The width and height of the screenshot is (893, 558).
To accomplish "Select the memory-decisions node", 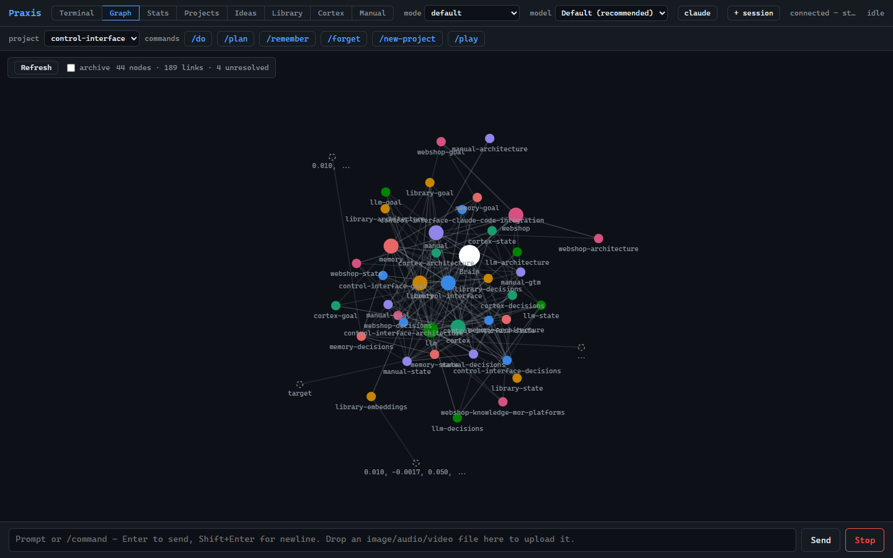I will [x=362, y=336].
